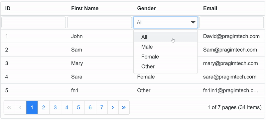Open the Gender filter dropdown arrow
The width and height of the screenshot is (266, 120).
pos(193,22)
